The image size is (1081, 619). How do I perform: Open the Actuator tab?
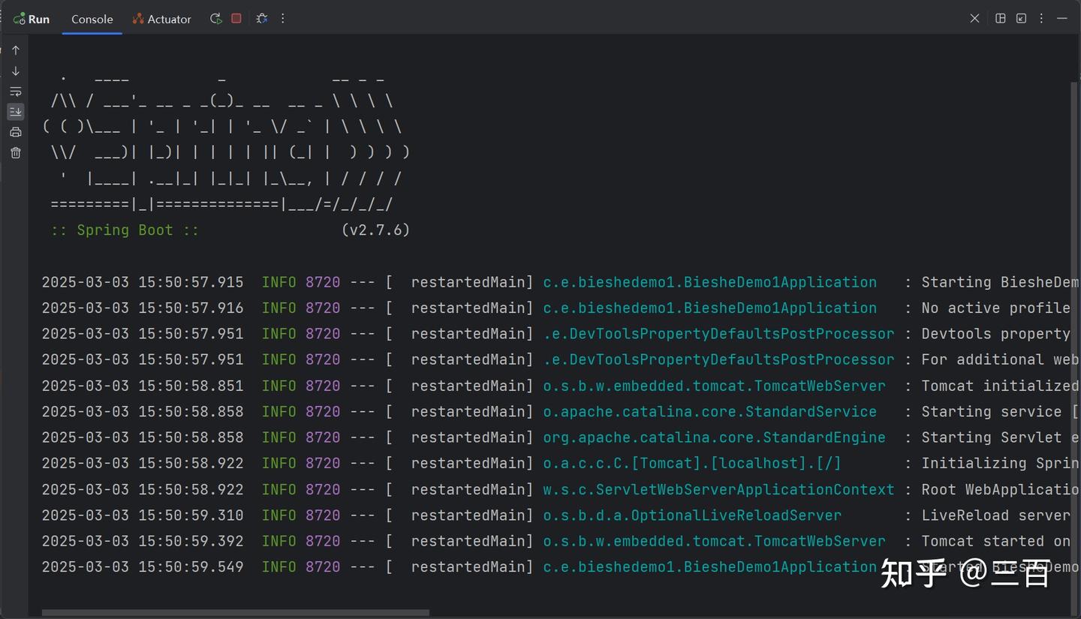[161, 20]
